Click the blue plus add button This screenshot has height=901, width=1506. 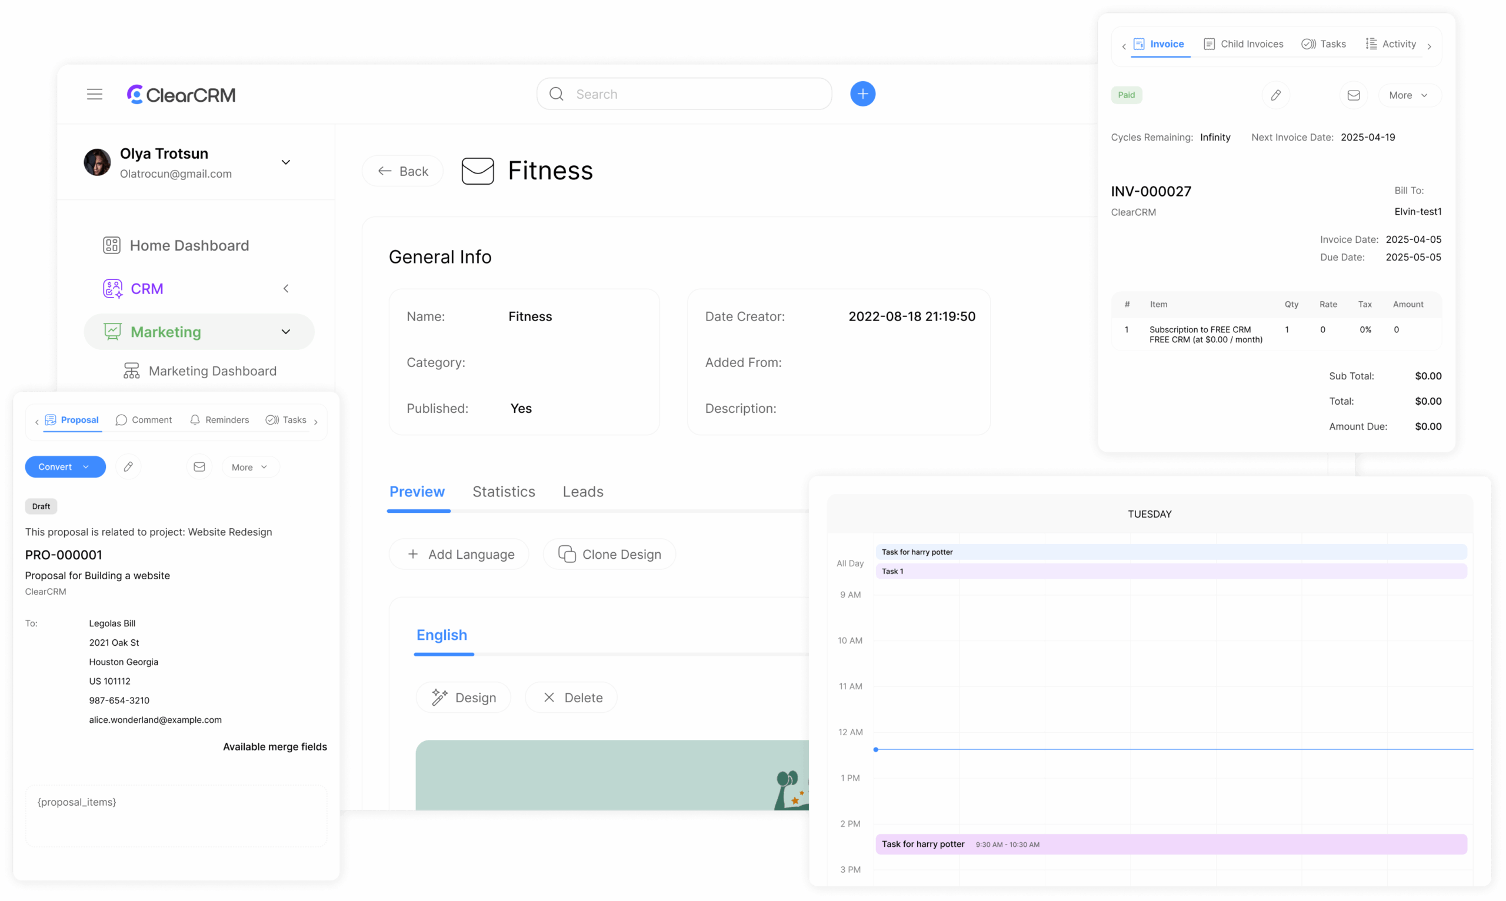(862, 94)
